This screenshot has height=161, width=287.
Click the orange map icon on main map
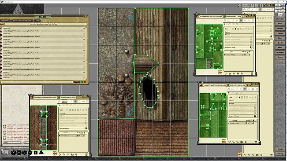(x=239, y=154)
